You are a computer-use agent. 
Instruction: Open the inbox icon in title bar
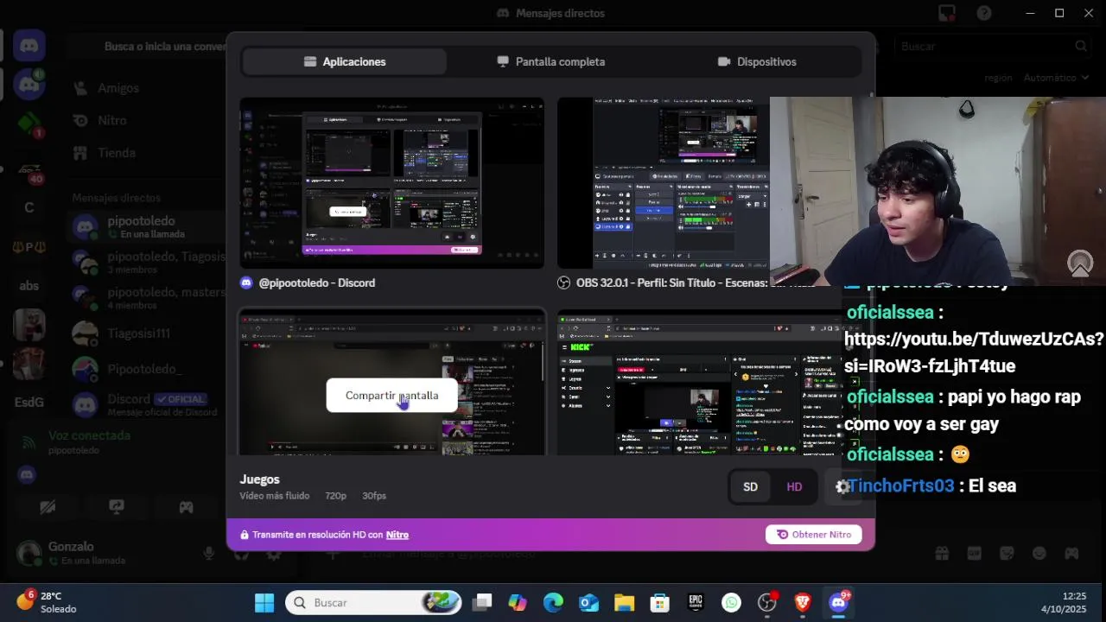click(947, 13)
